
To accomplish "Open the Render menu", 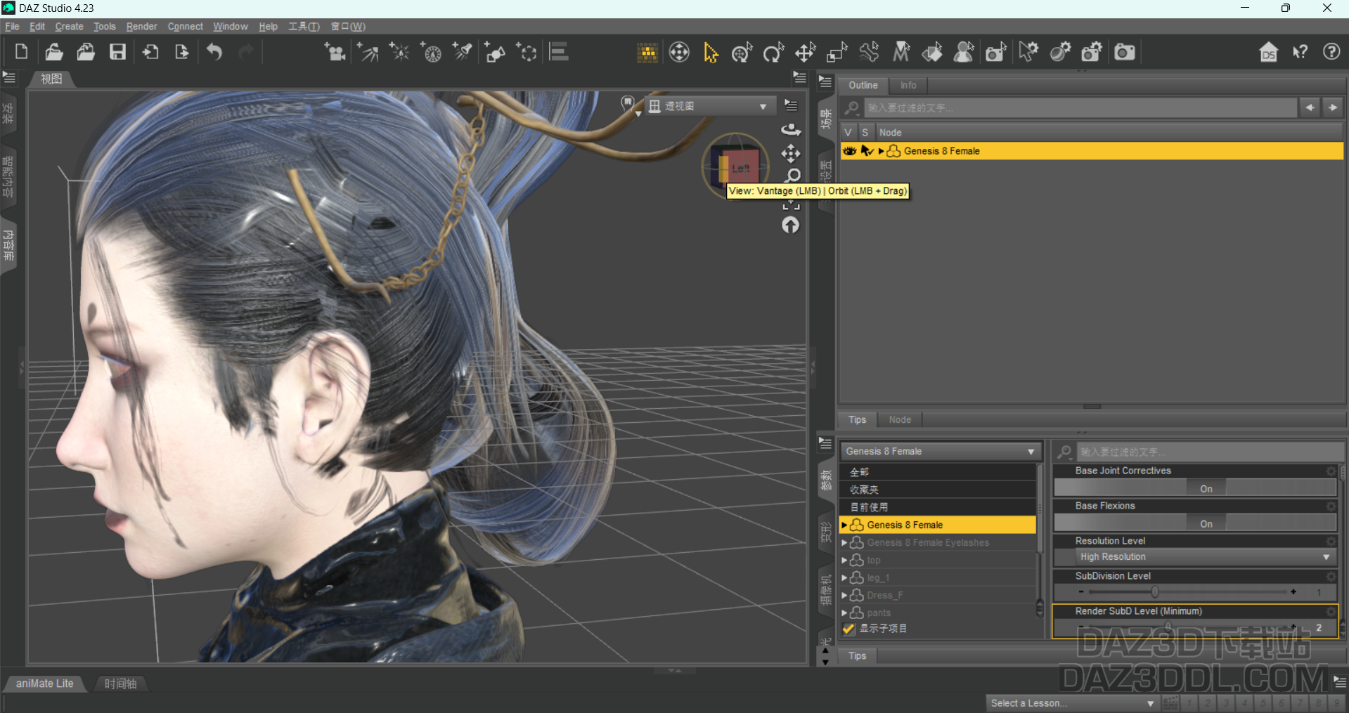I will tap(141, 27).
